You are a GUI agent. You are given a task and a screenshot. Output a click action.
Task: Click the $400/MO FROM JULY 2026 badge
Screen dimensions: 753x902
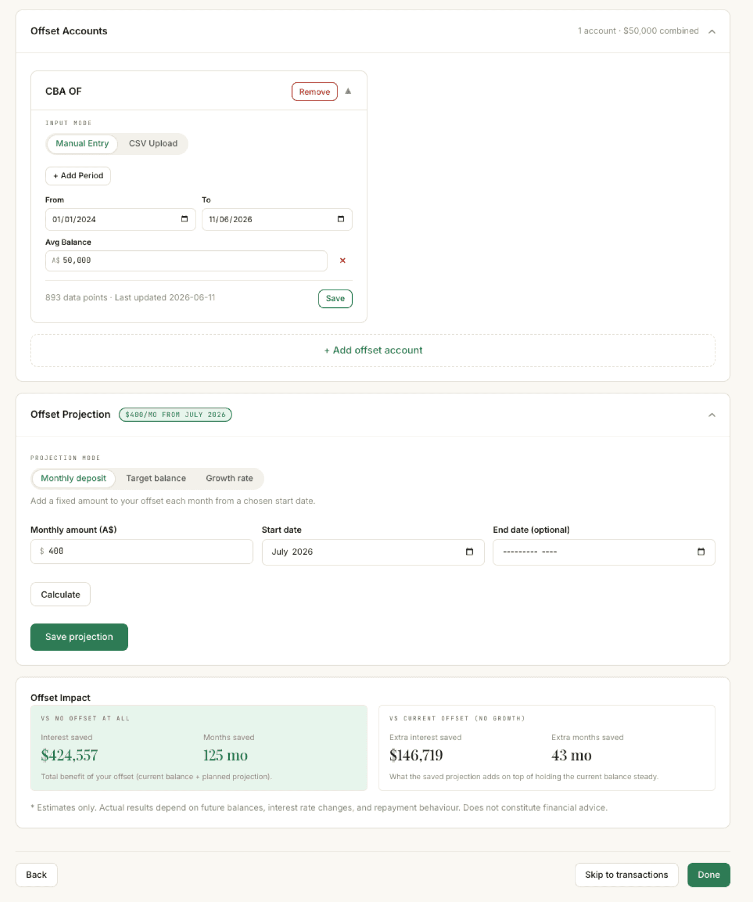pyautogui.click(x=175, y=415)
